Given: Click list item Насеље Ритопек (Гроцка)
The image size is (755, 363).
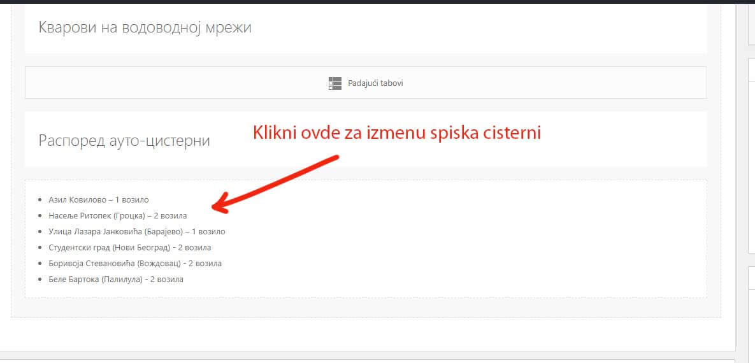Looking at the screenshot, I should 117,216.
